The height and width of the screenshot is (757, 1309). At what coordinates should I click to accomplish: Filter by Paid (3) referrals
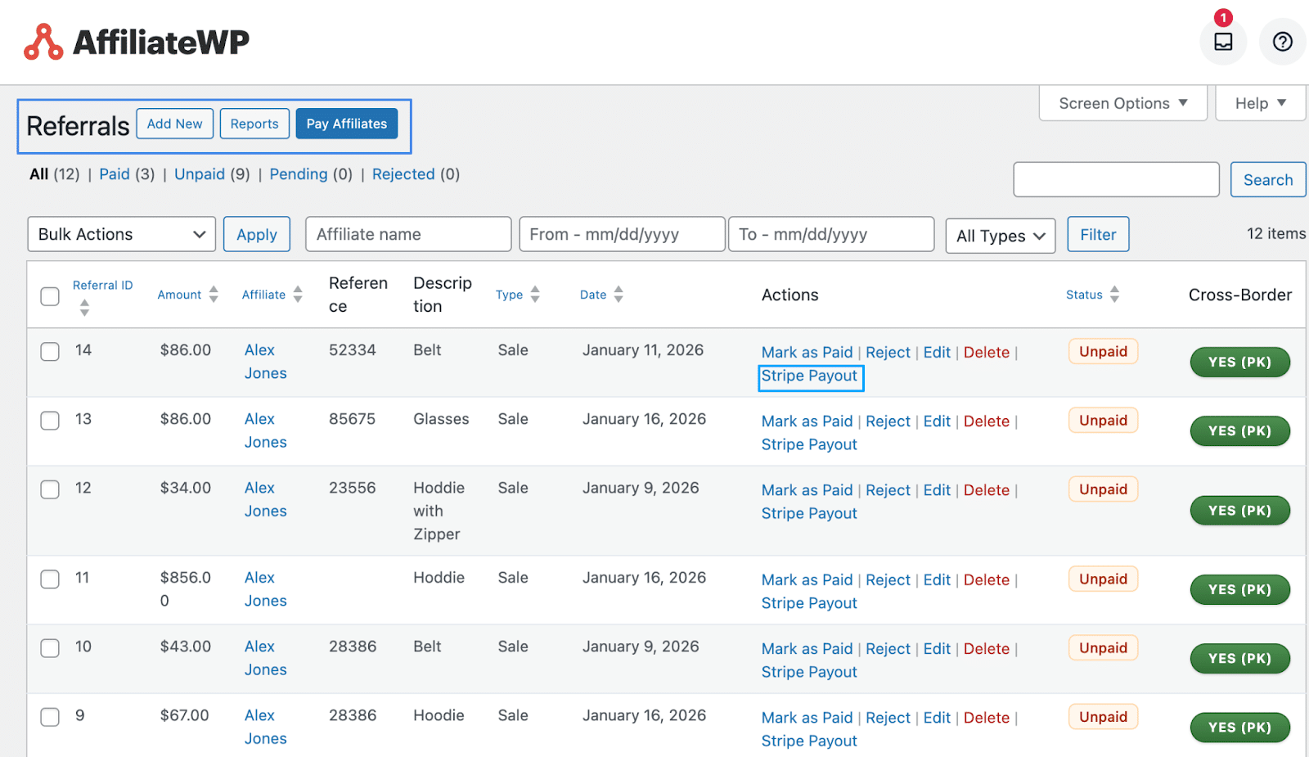tap(127, 174)
